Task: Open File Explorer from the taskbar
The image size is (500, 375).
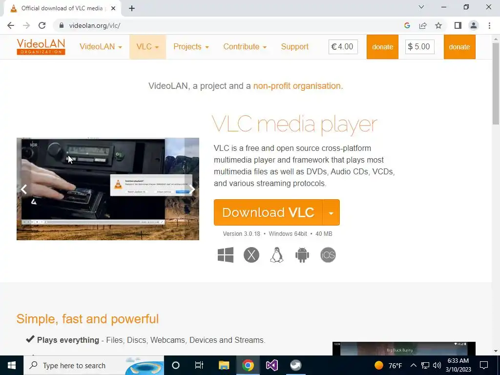Action: click(x=224, y=365)
